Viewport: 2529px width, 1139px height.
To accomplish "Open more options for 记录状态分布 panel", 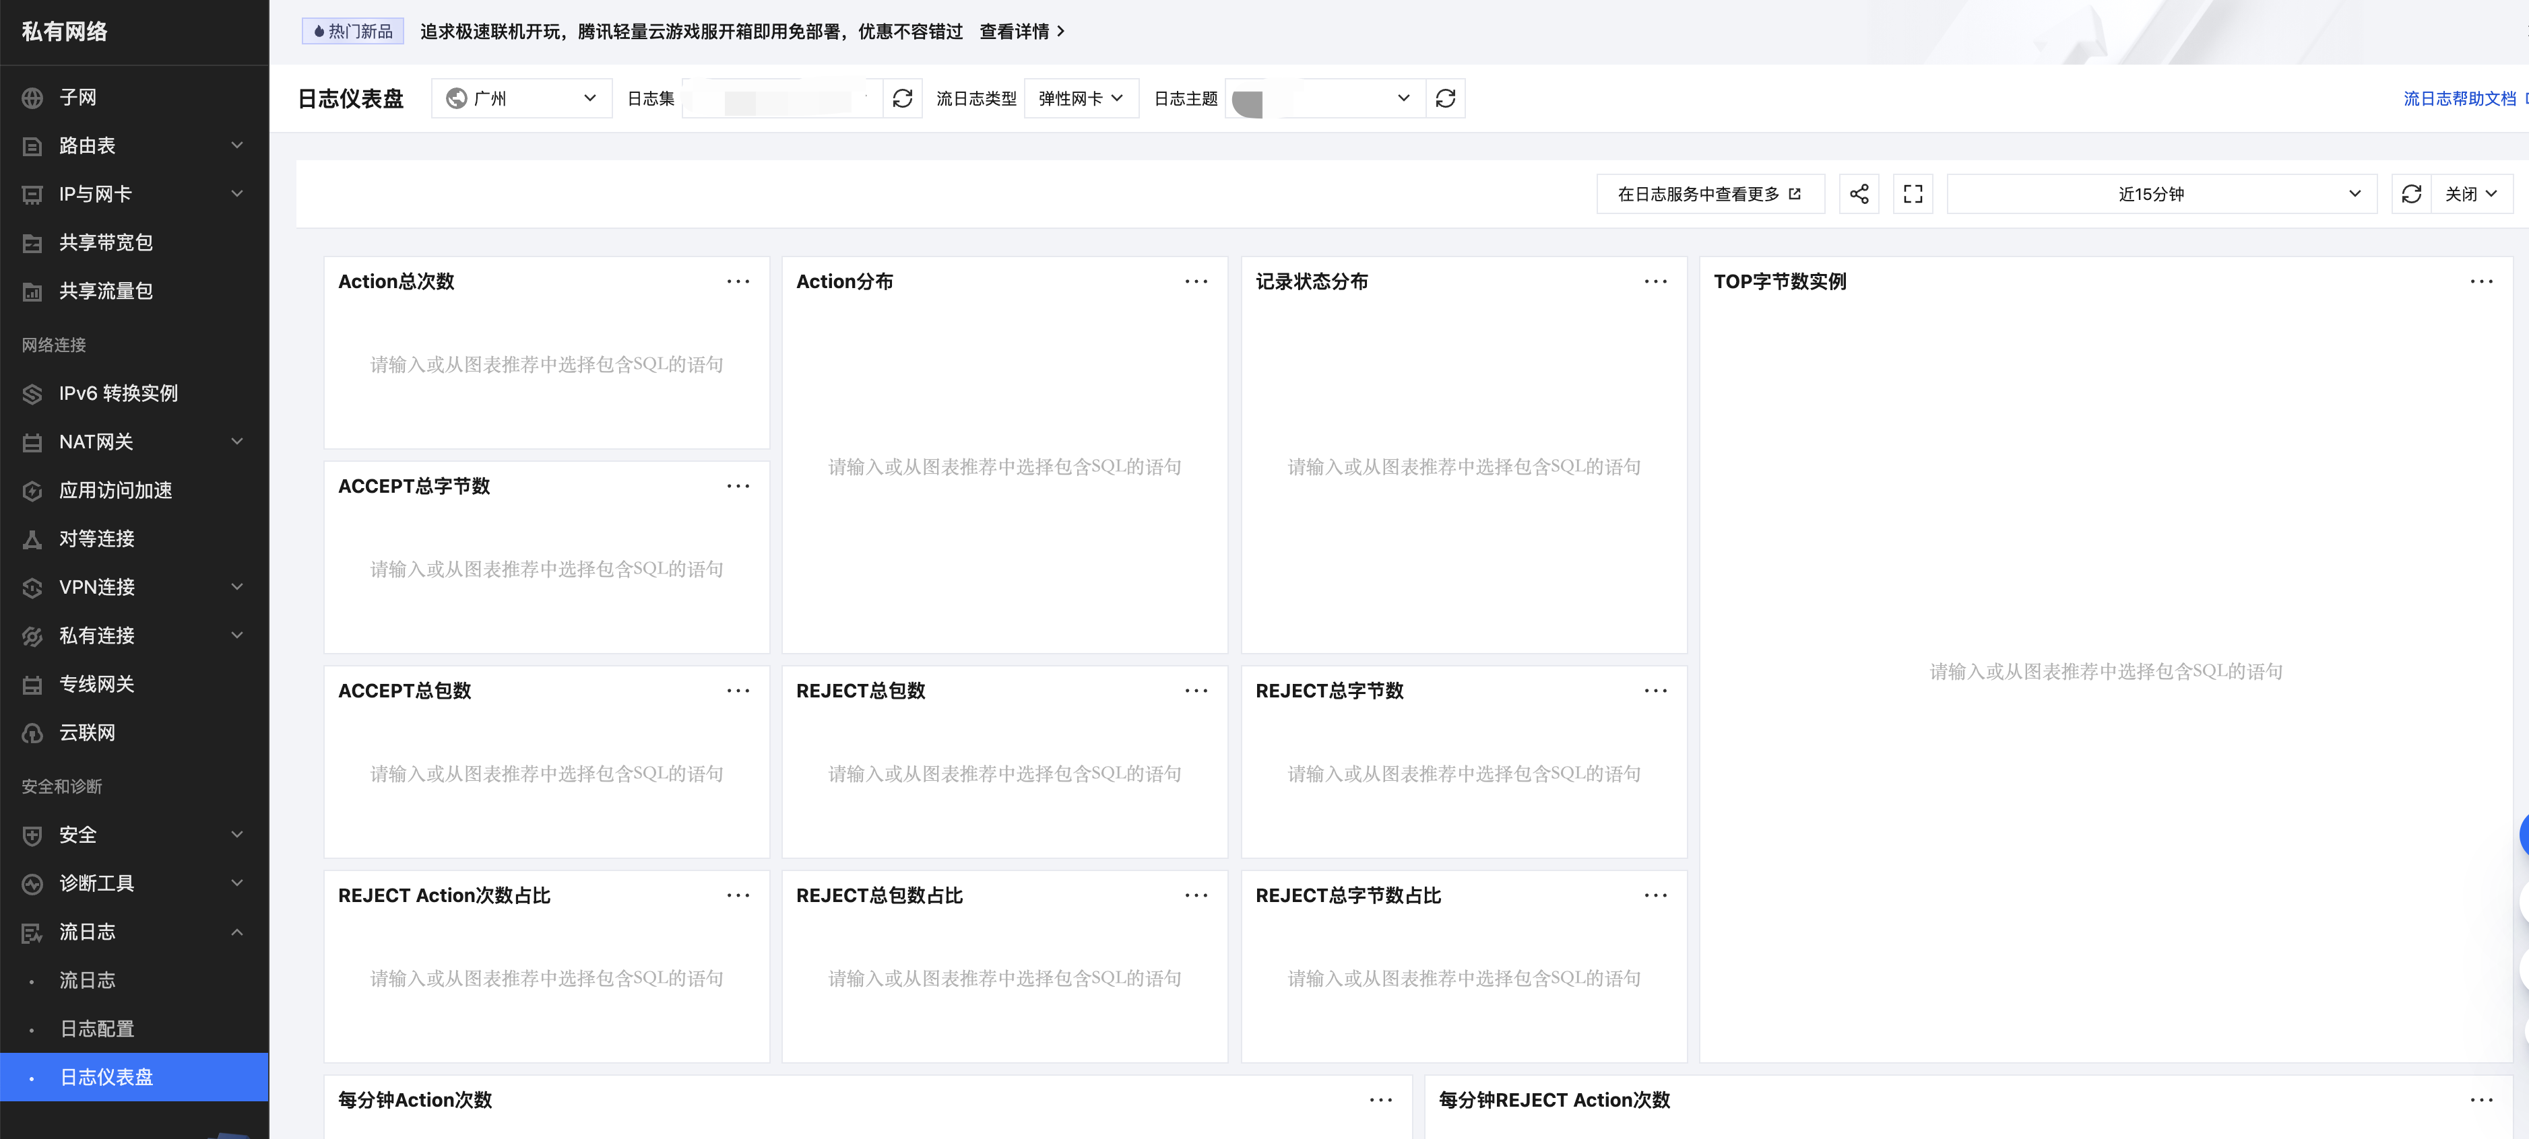I will click(x=1655, y=281).
